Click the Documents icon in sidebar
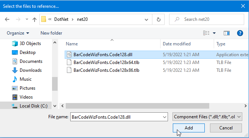 [15, 61]
